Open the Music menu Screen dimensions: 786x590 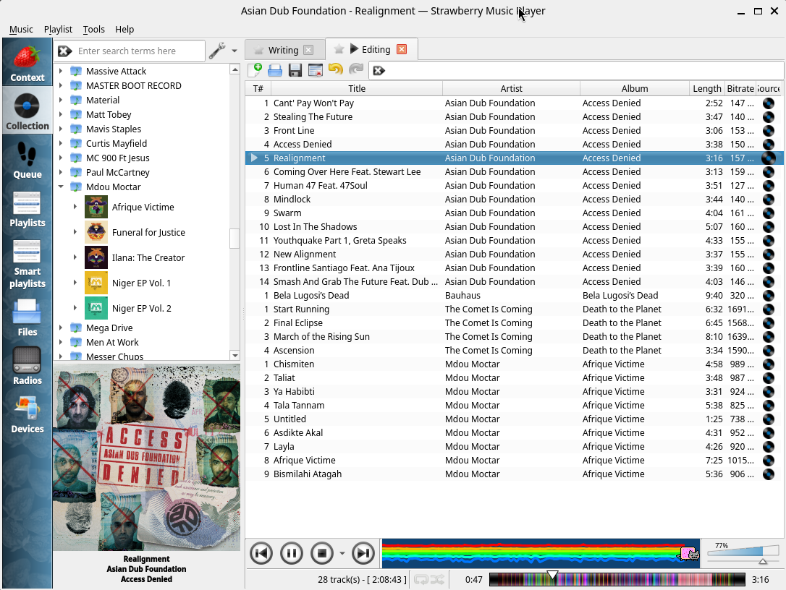click(x=21, y=29)
